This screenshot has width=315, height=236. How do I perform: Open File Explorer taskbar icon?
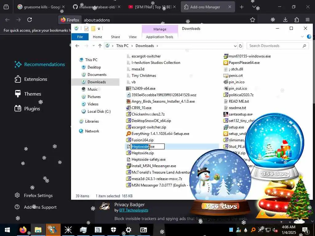38,230
